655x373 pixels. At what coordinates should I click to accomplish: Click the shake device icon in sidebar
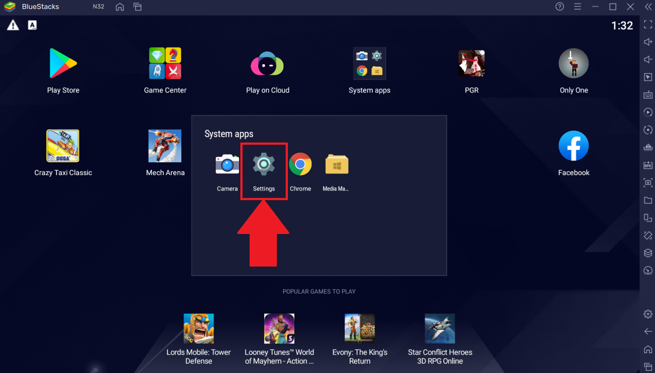648,235
